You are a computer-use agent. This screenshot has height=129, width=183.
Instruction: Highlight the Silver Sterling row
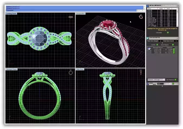point(162,25)
